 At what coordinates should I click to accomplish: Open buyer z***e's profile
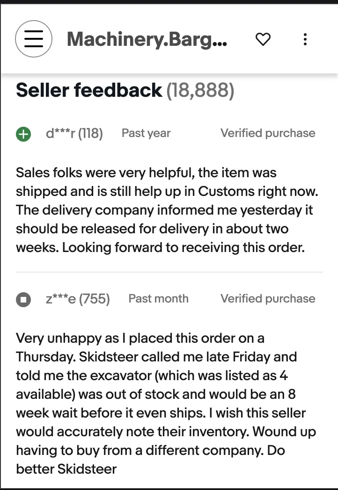pos(60,299)
